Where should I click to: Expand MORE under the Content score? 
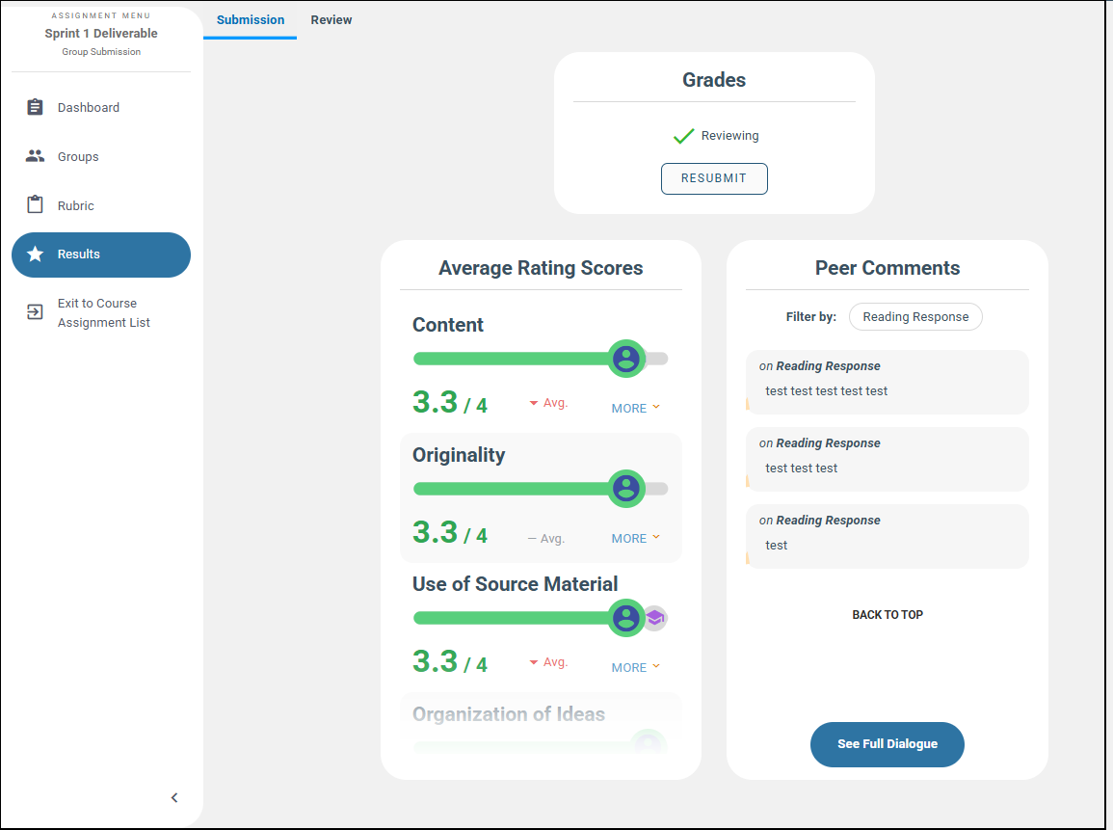click(635, 409)
